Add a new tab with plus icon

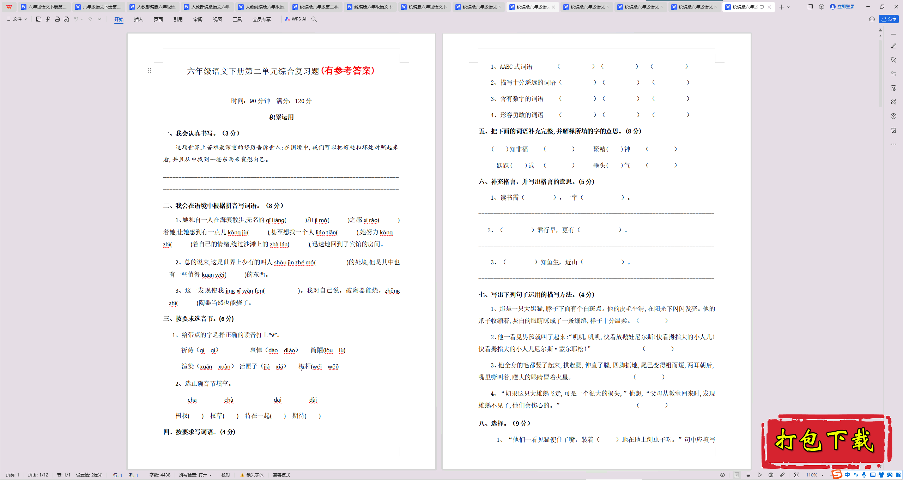[x=781, y=7]
